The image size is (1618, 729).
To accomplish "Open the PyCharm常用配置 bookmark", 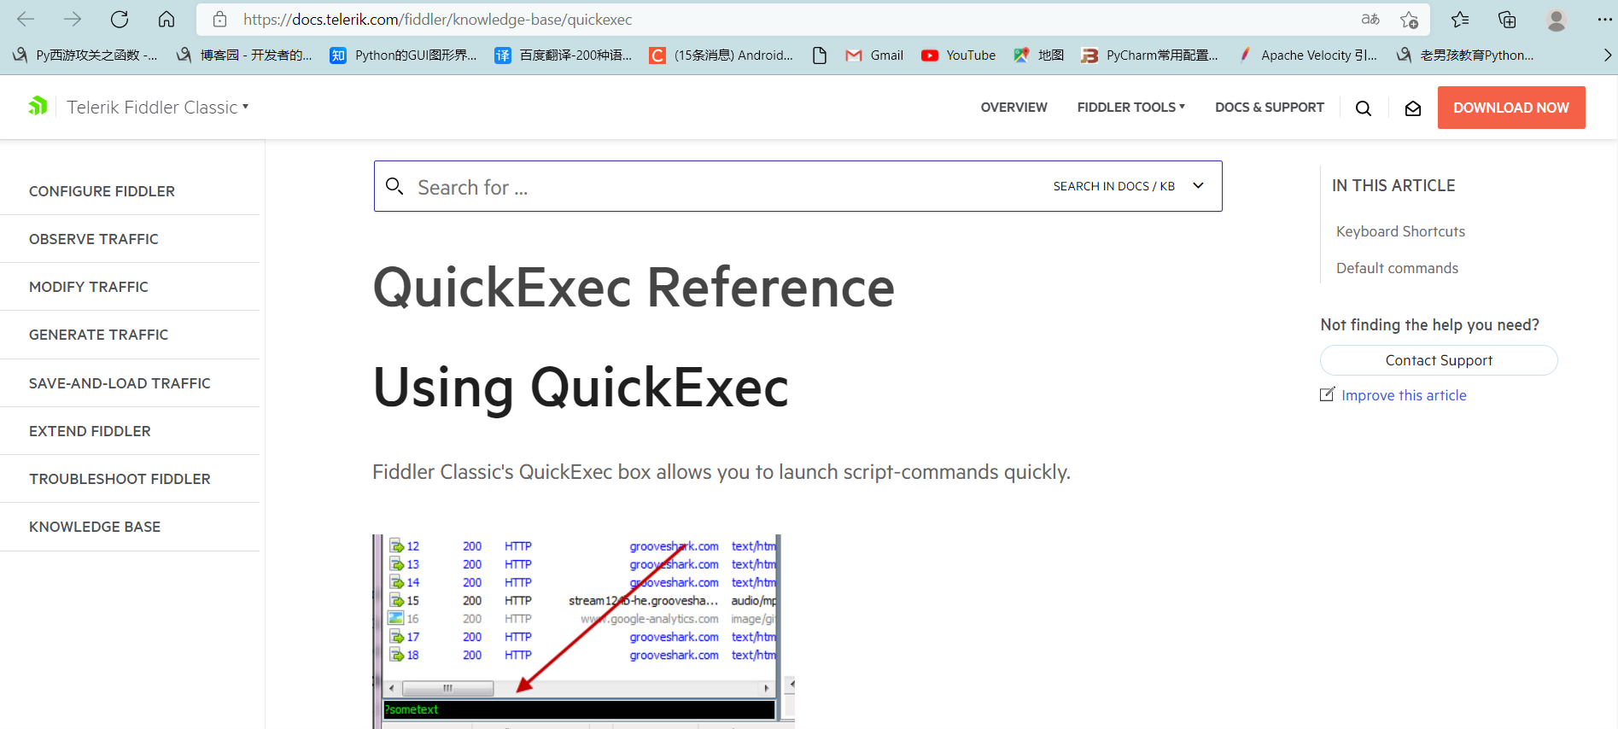I will pyautogui.click(x=1150, y=55).
